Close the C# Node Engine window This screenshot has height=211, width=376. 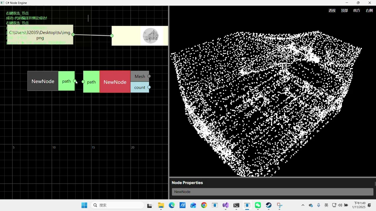pyautogui.click(x=370, y=3)
